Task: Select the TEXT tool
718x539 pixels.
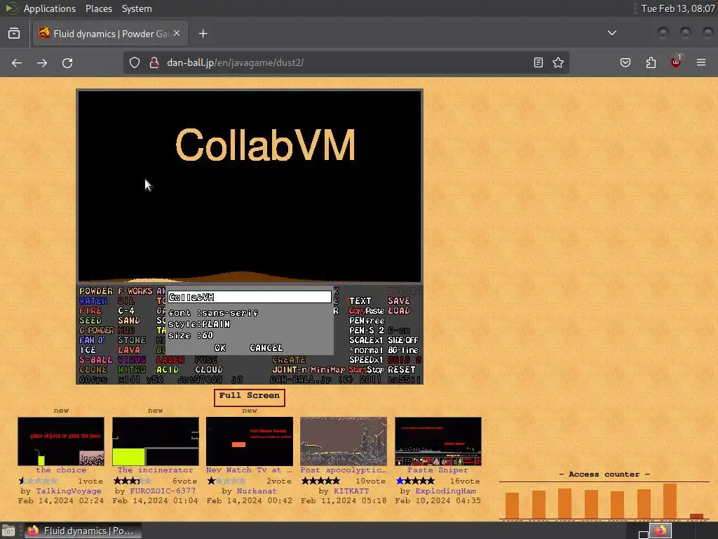Action: [360, 301]
